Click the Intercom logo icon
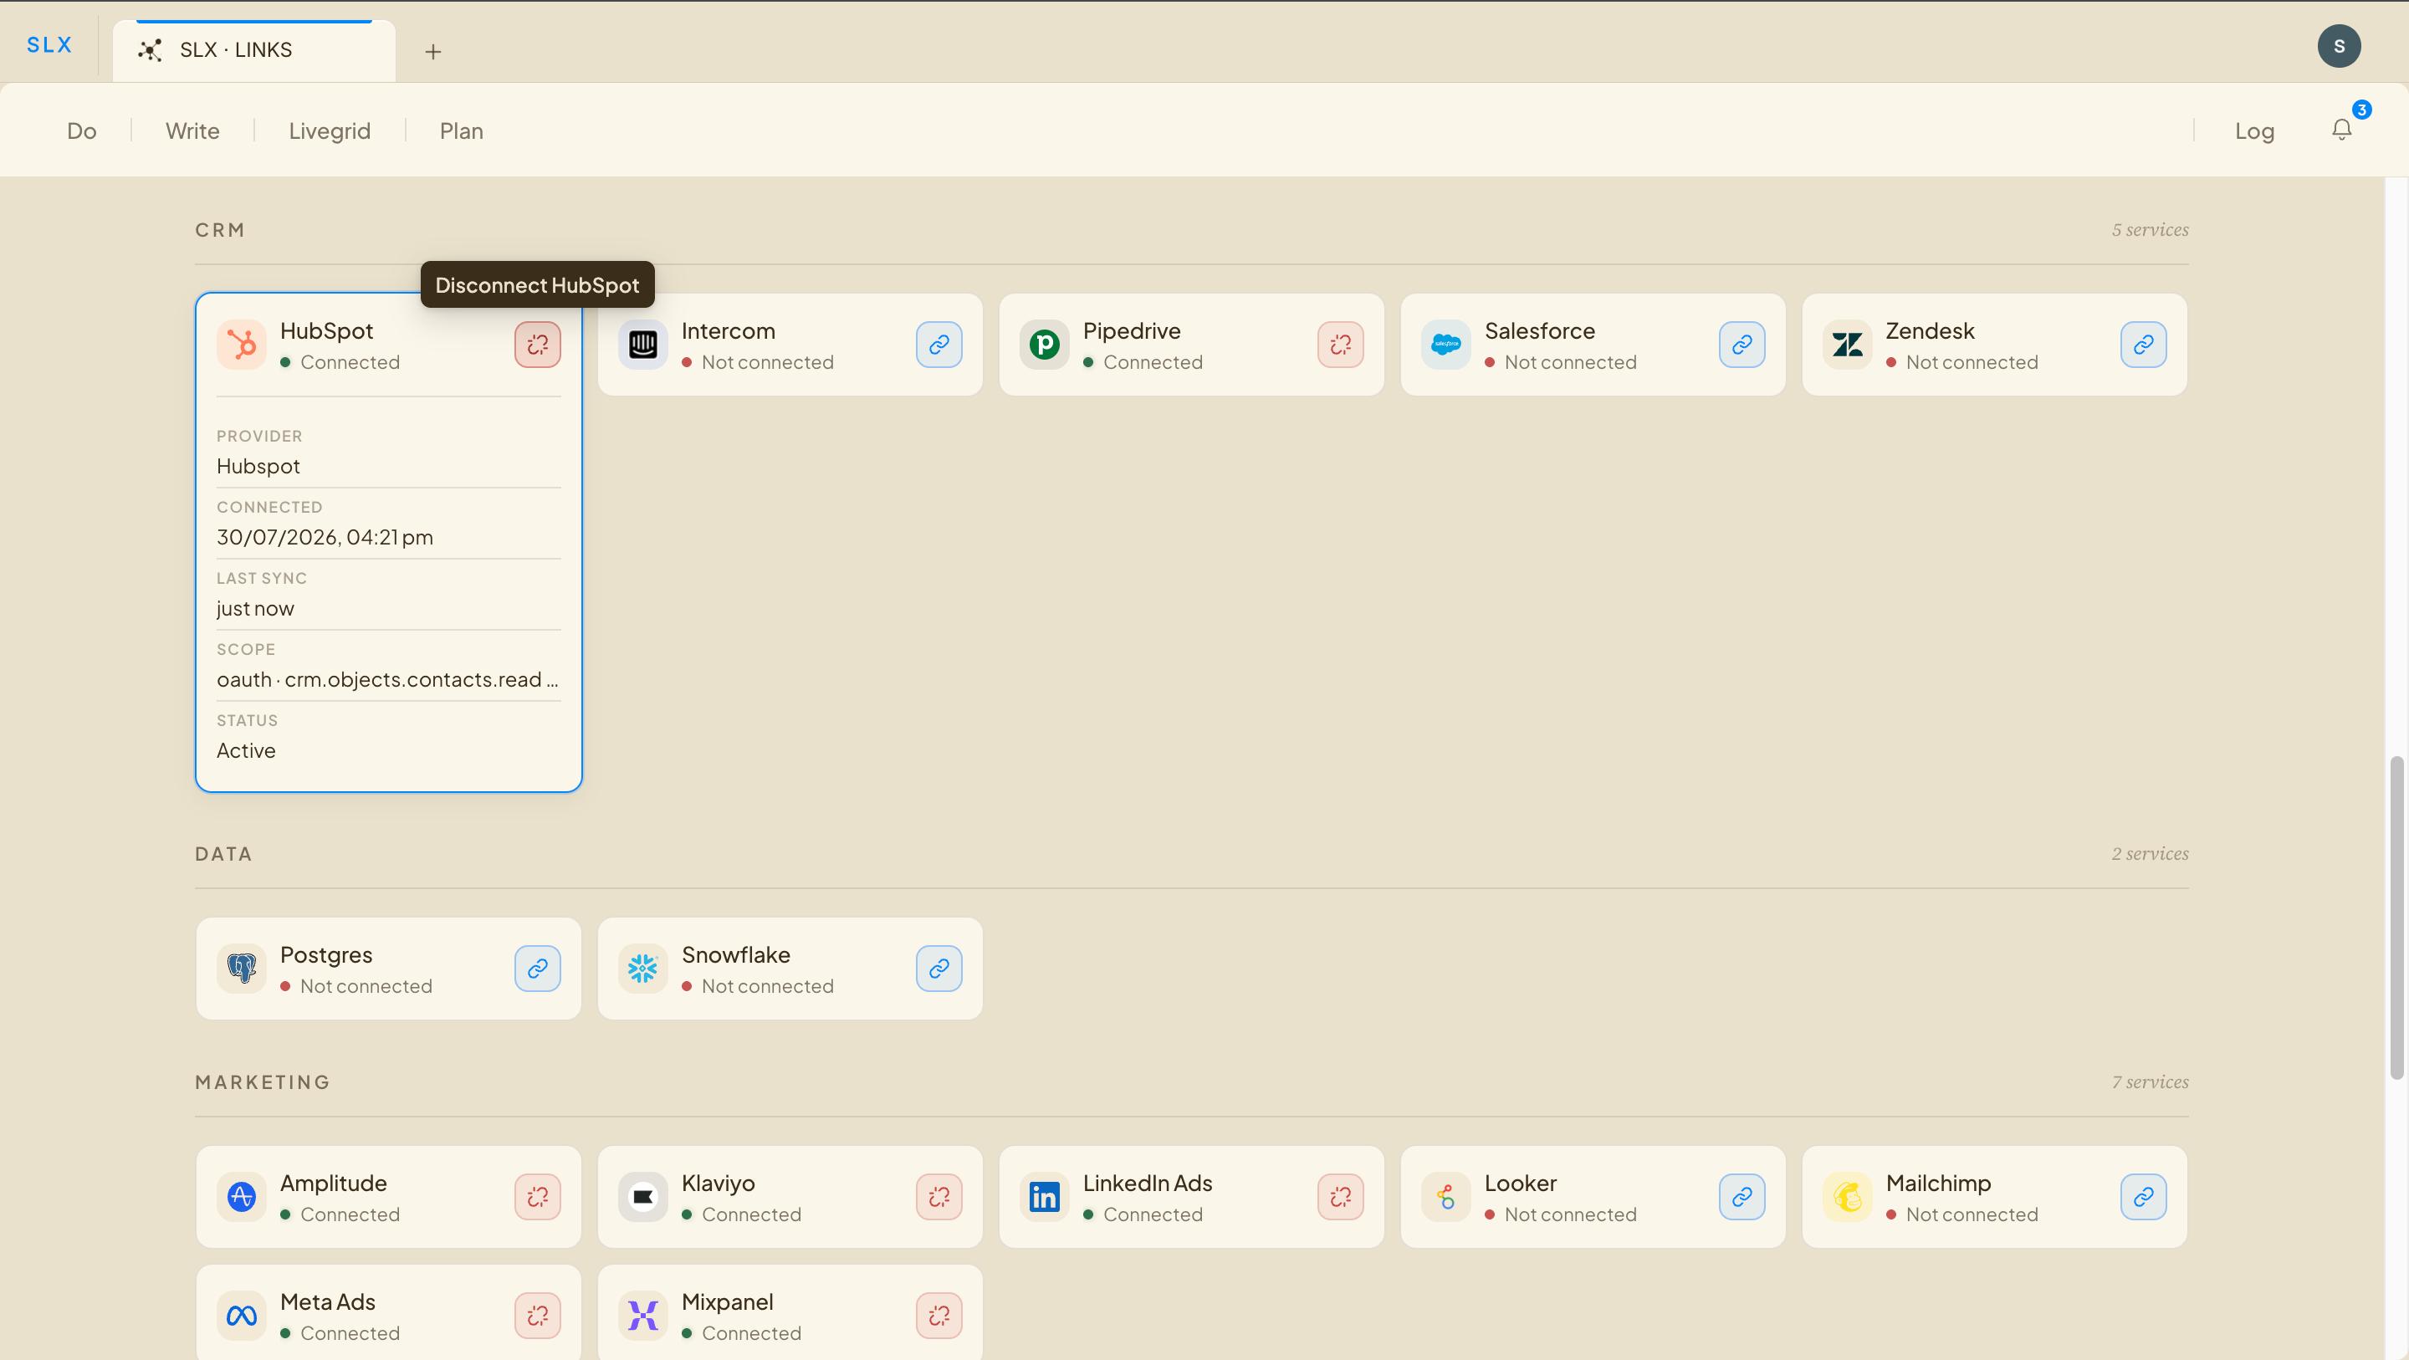This screenshot has width=2409, height=1360. [x=643, y=345]
